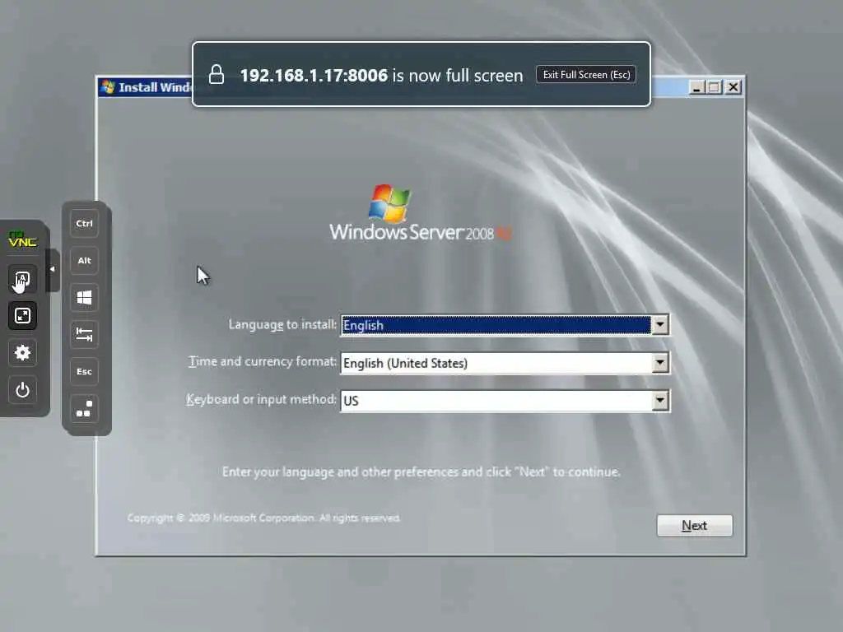
Task: Click the noVNC logo in control bar
Action: click(x=22, y=239)
